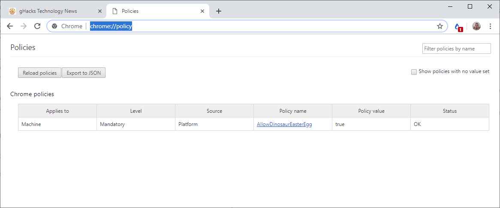Open the AllowDinosaurEasterEgg policy link
500x208 pixels.
point(284,124)
